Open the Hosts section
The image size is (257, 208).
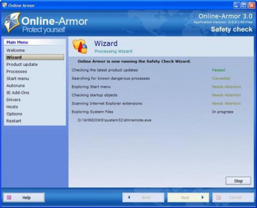point(12,107)
